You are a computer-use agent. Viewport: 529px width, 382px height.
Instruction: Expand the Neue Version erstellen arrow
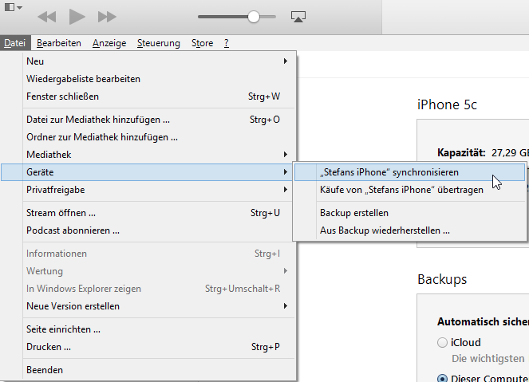(286, 305)
